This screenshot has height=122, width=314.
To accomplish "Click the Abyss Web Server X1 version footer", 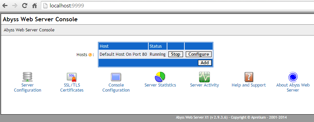I will click(x=231, y=117).
